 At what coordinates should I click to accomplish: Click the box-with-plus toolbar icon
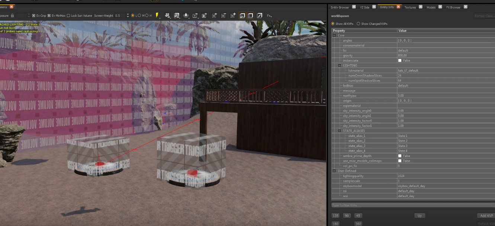233,16
